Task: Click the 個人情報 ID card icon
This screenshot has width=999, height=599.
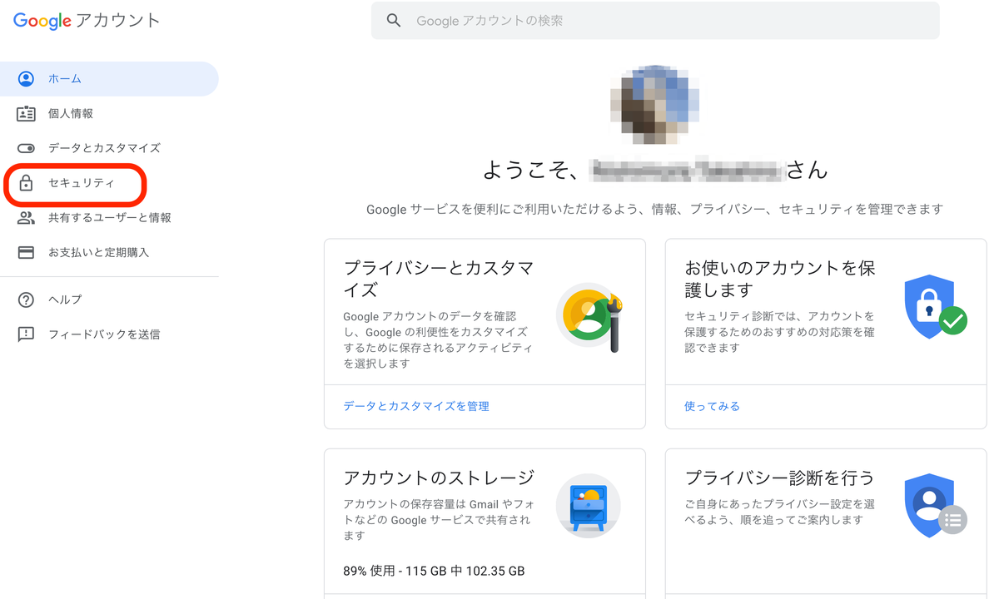Action: [26, 113]
